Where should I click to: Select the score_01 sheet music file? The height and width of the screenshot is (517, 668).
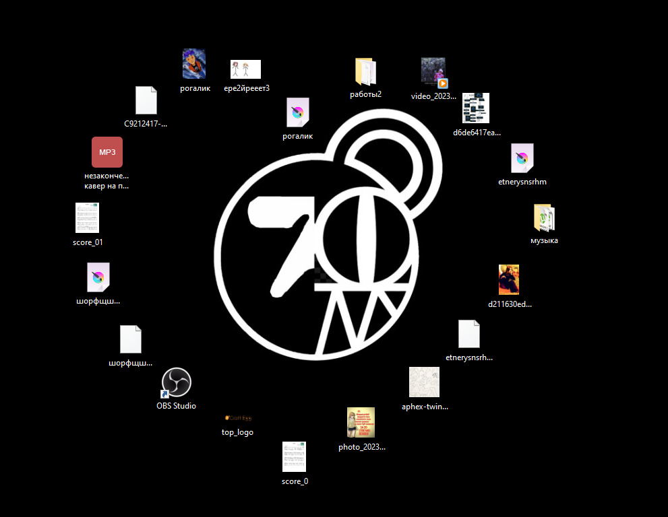[x=87, y=218]
